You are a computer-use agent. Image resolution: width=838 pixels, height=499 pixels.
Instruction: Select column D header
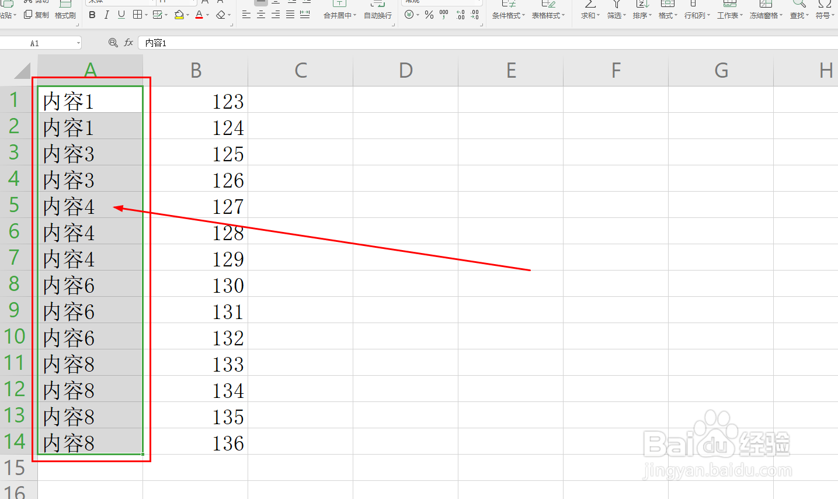[x=406, y=70]
